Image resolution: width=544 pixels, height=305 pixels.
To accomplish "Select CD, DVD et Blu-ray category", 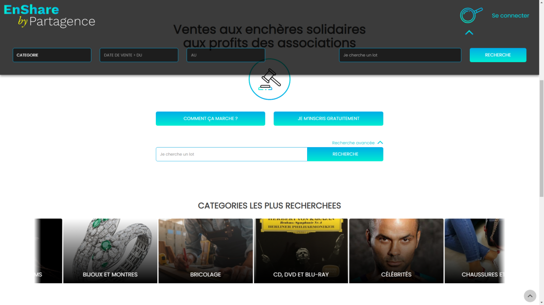I will tap(301, 251).
